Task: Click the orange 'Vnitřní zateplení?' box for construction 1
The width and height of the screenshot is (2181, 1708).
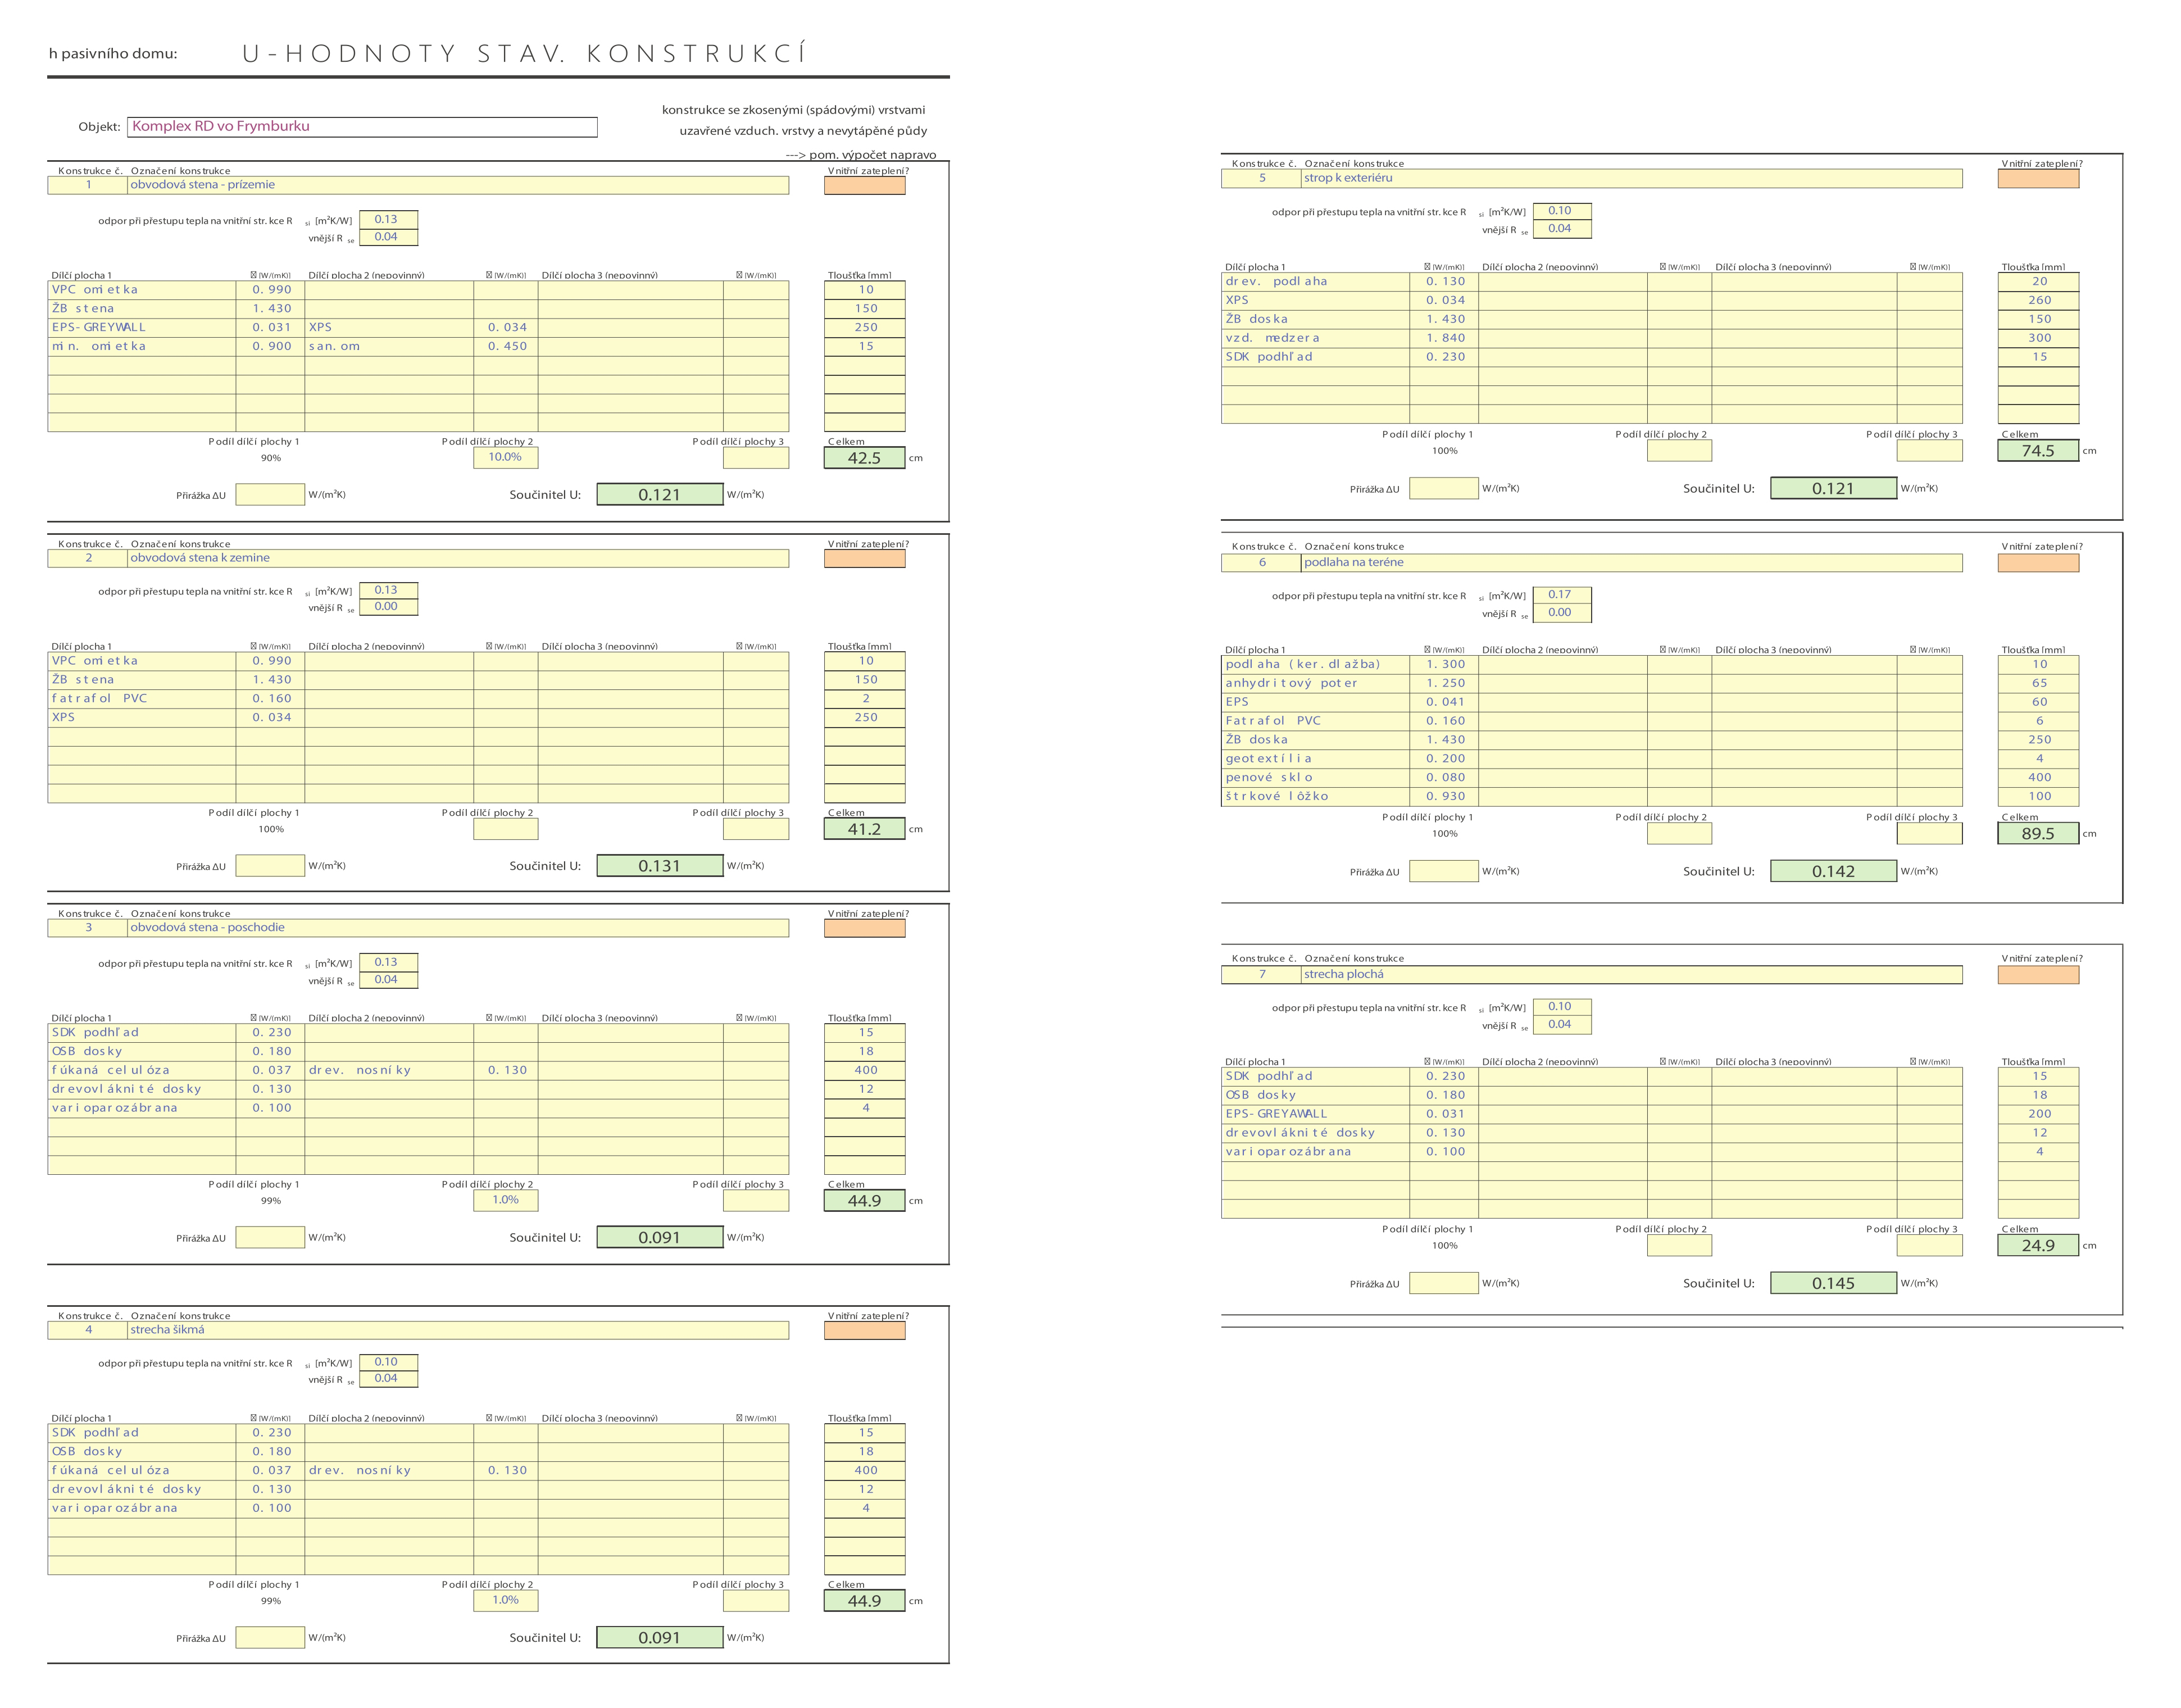Action: click(x=864, y=185)
